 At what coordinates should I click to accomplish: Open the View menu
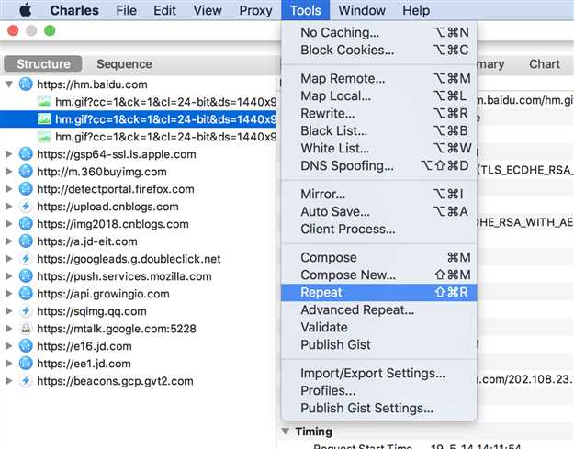click(x=208, y=10)
